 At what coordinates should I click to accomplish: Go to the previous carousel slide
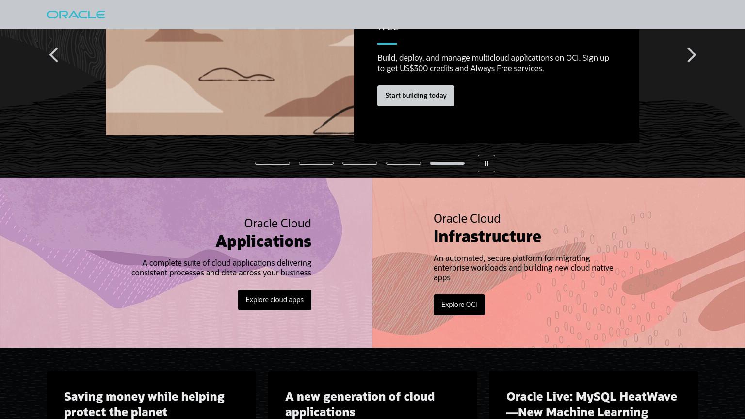pyautogui.click(x=54, y=55)
